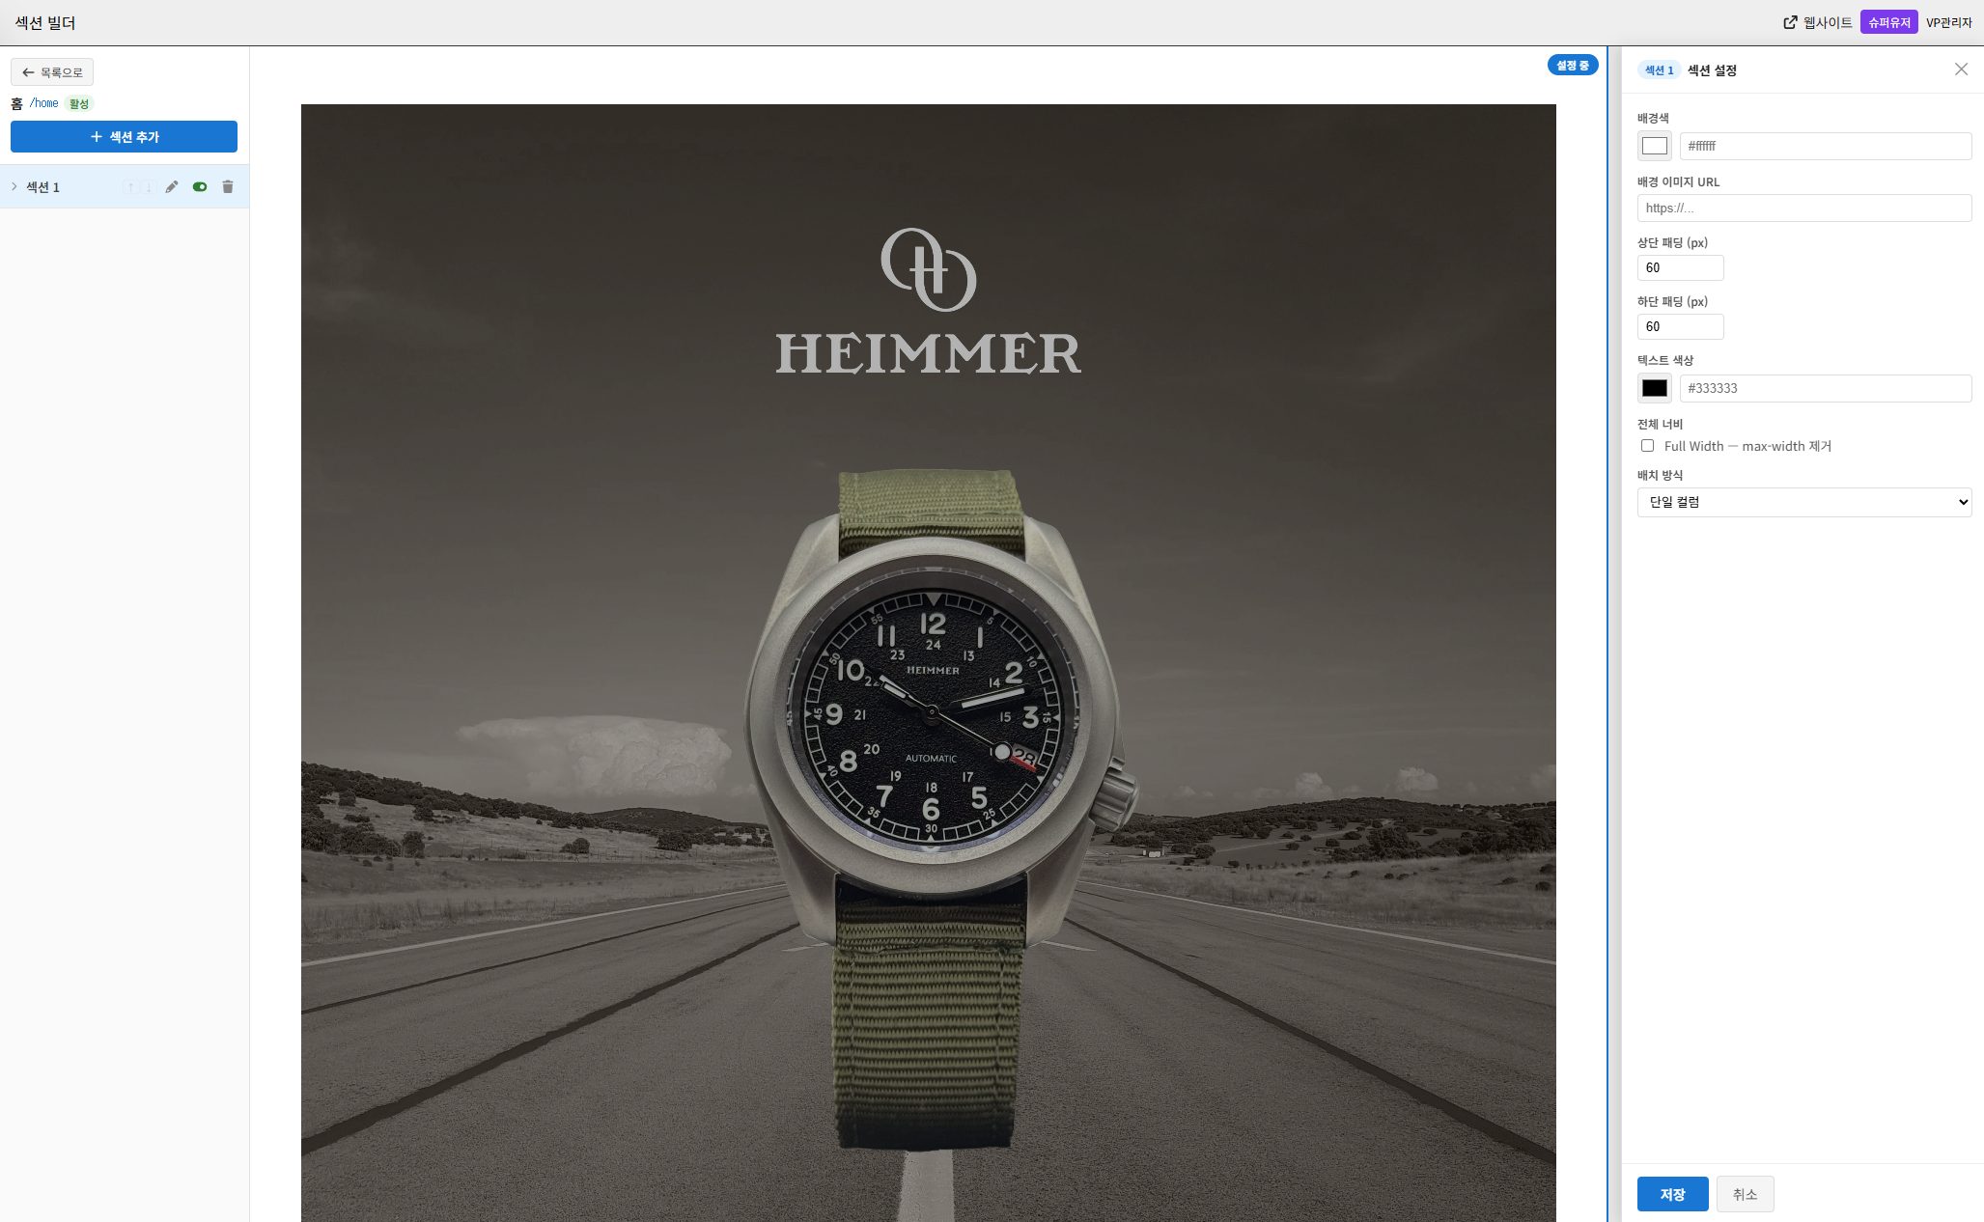This screenshot has width=1984, height=1222.
Task: Open the 웹사이트 external link
Action: coord(1817,22)
